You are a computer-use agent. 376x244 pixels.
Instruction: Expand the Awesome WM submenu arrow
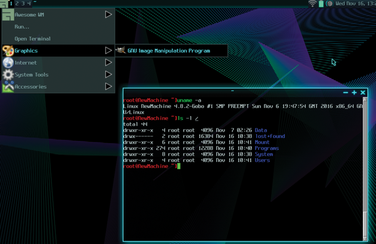click(108, 14)
